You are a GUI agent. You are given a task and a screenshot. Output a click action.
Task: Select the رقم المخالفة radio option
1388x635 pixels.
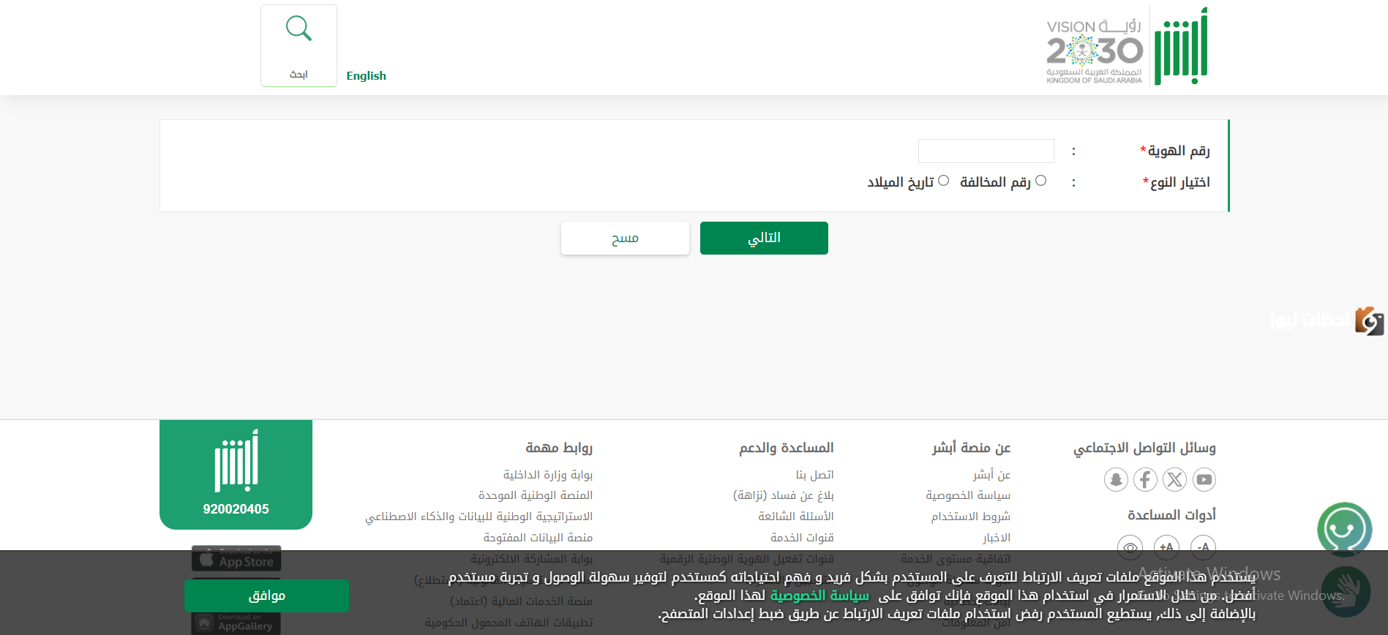point(1040,181)
